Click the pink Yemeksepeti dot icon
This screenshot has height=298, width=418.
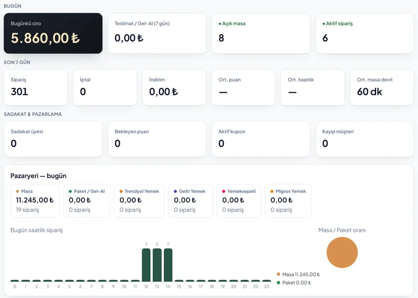click(224, 191)
